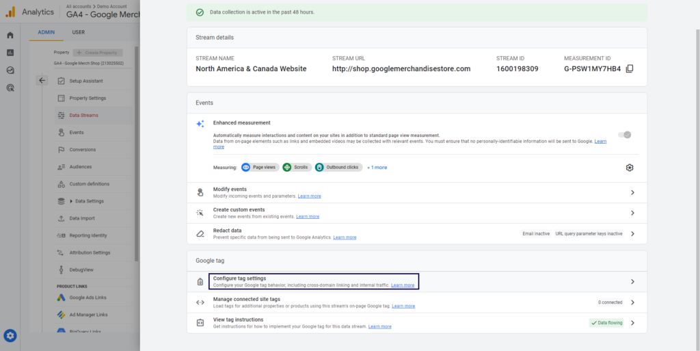Screen dimensions: 700x351
Task: Click the Create Property button
Action: [97, 52]
